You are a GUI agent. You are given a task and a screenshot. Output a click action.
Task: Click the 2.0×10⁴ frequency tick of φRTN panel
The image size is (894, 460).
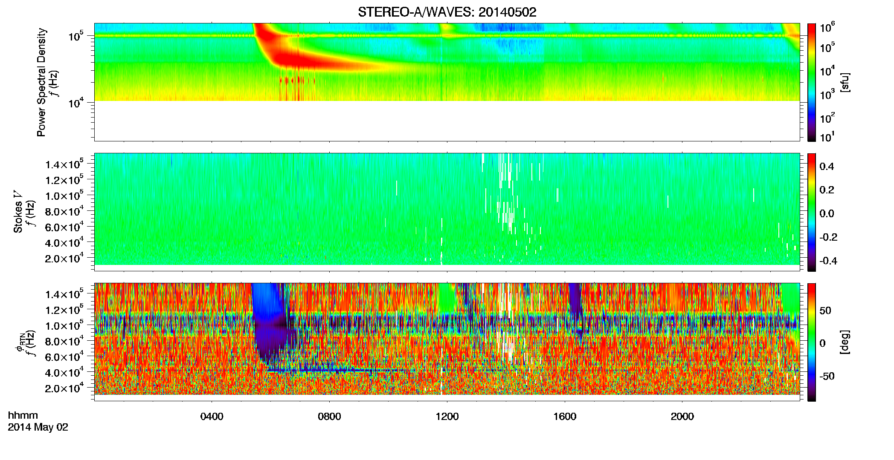point(64,388)
